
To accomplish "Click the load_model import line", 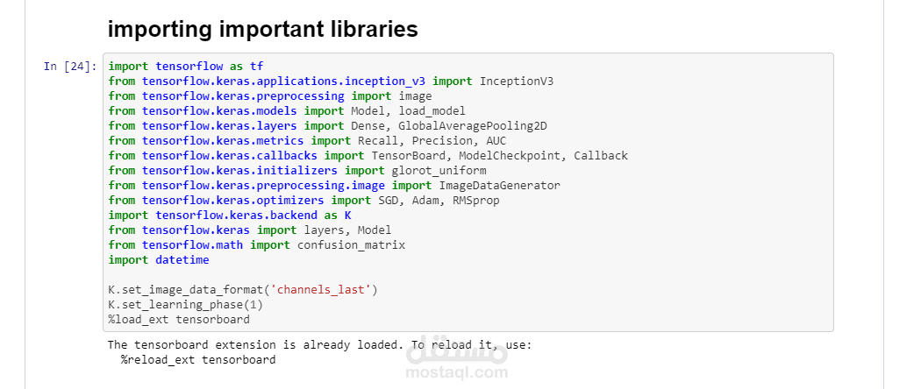I will click(287, 110).
